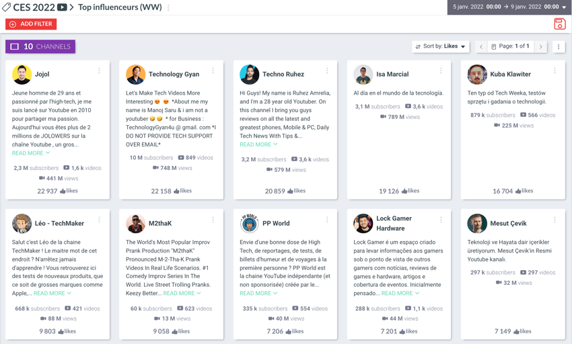Screen dimensions: 572x344
Task: Open the Page 1 of 1 selector
Action: pyautogui.click(x=510, y=46)
